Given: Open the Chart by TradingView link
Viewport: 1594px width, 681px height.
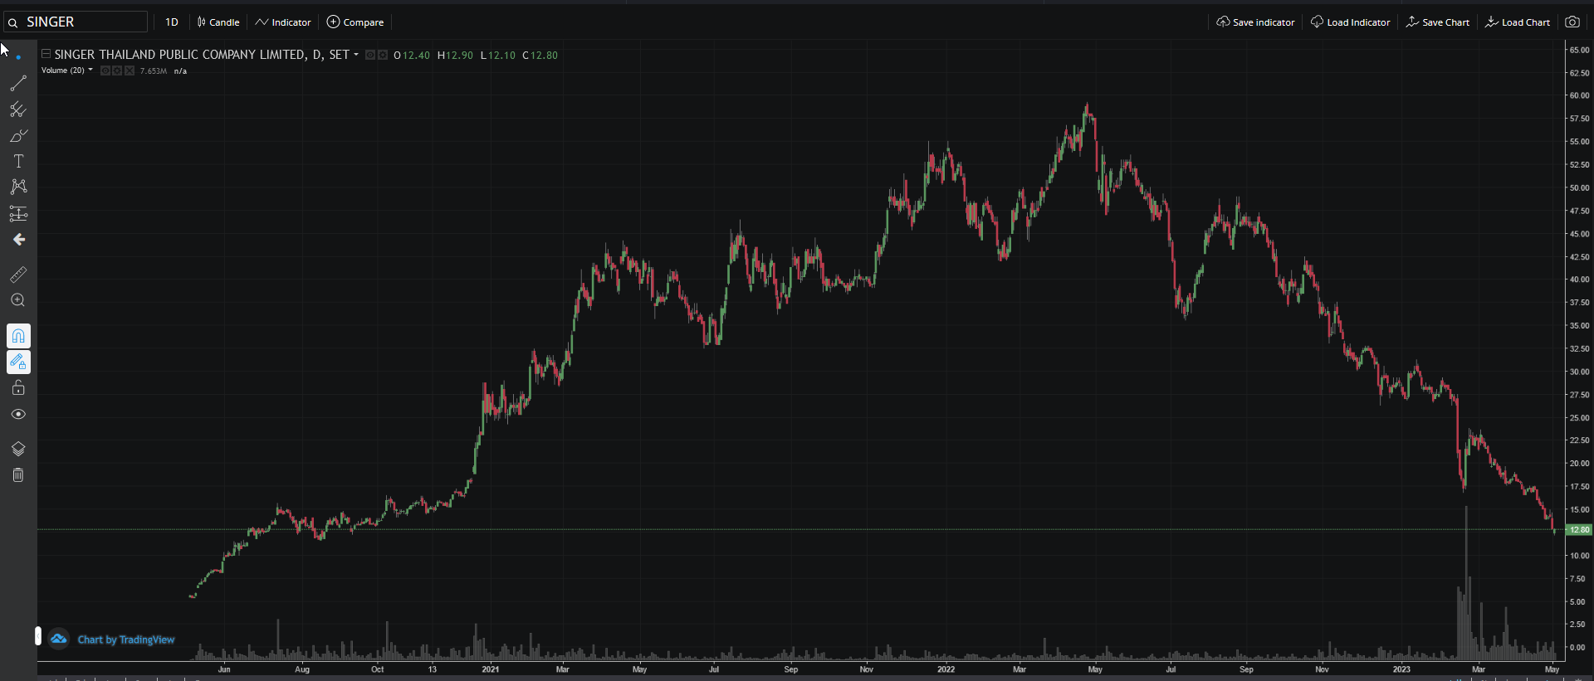Looking at the screenshot, I should 126,640.
